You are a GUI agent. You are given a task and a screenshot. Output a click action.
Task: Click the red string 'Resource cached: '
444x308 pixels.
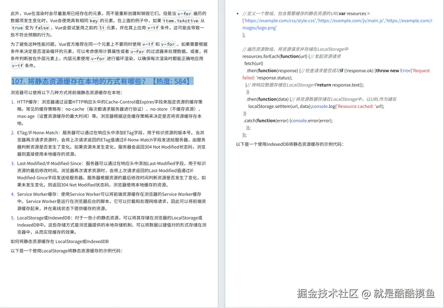tap(355, 106)
